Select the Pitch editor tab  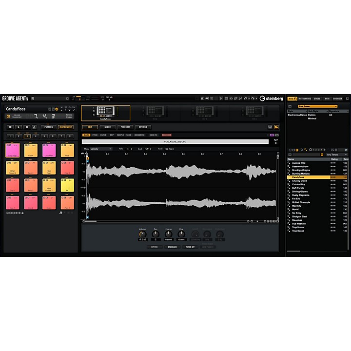(x=95, y=135)
